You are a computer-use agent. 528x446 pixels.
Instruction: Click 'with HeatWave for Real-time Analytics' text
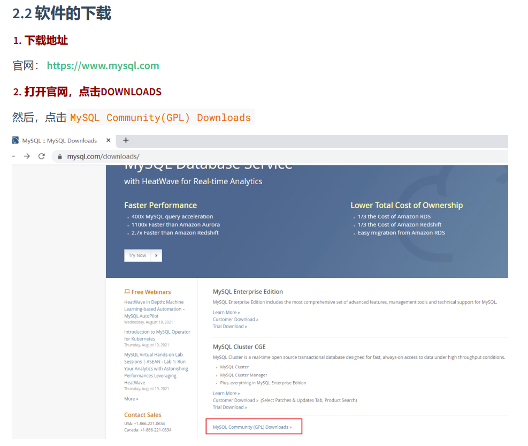click(193, 182)
